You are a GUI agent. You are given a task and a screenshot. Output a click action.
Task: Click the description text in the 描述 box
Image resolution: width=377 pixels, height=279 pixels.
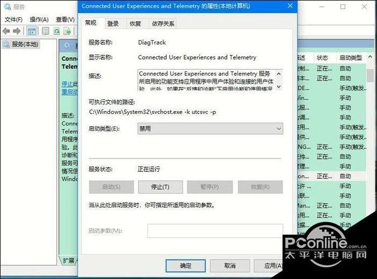click(x=206, y=80)
